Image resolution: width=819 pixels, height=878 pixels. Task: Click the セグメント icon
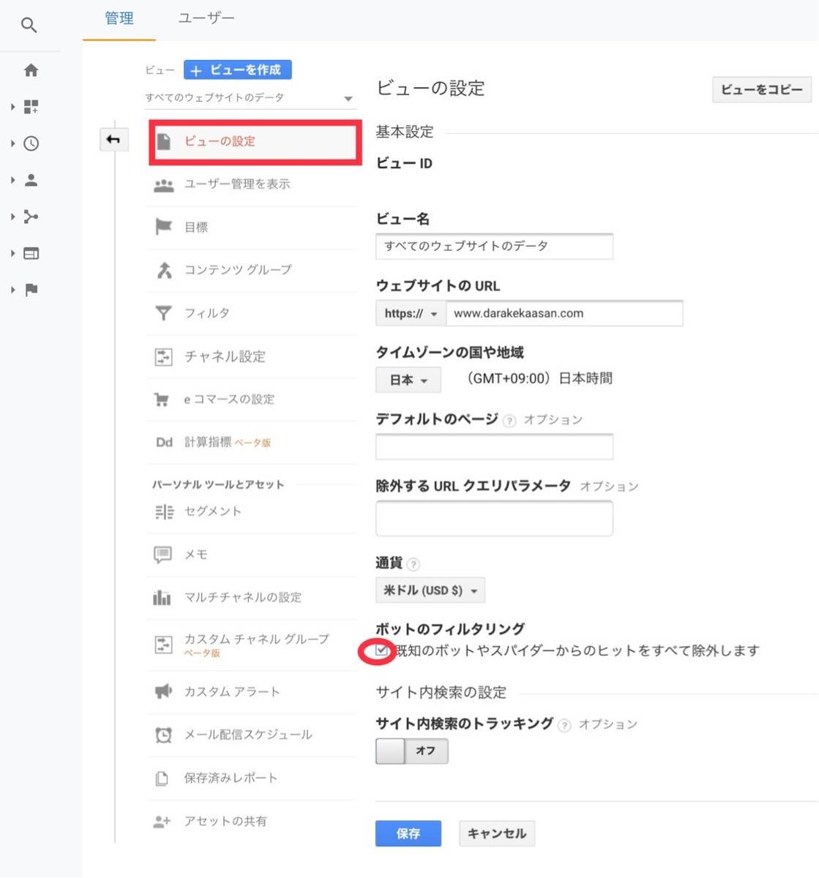(x=164, y=511)
